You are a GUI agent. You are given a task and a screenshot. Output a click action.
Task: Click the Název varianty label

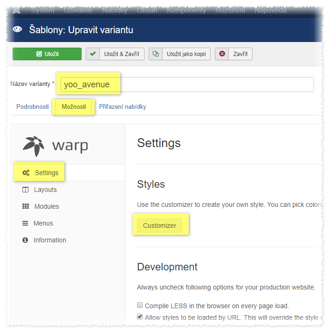point(32,84)
